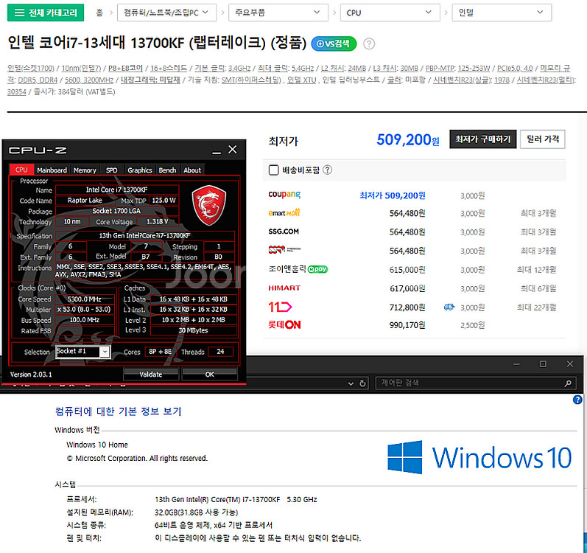Click Coupang 최저가 509,200원 price link

[x=393, y=195]
